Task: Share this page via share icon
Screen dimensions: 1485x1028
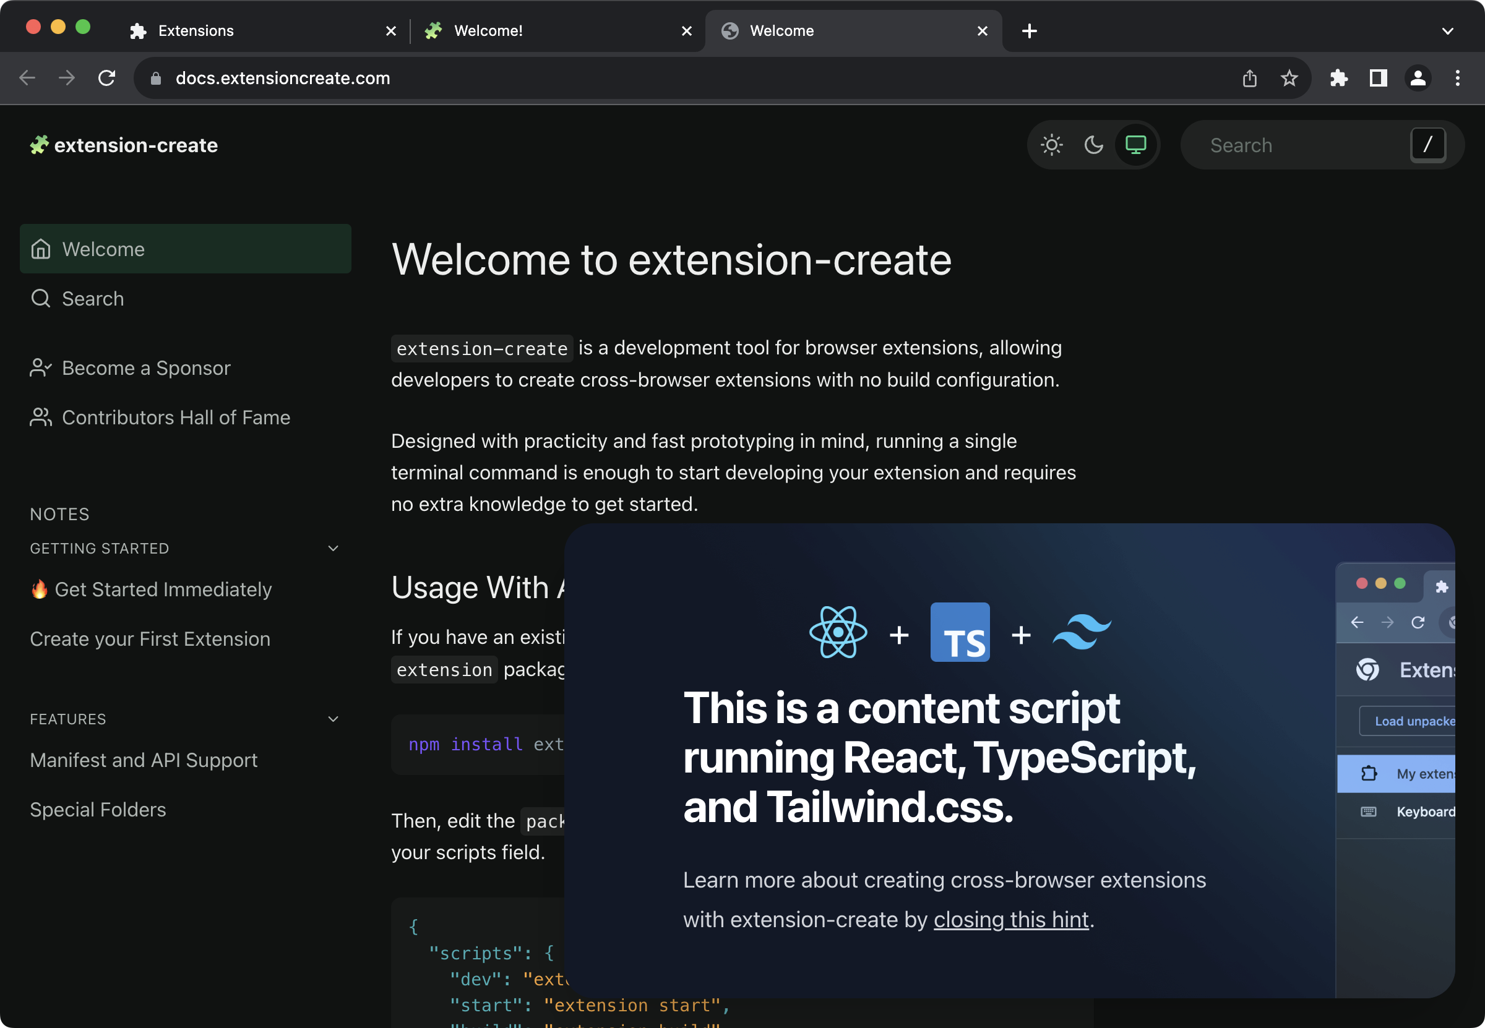Action: click(x=1249, y=78)
